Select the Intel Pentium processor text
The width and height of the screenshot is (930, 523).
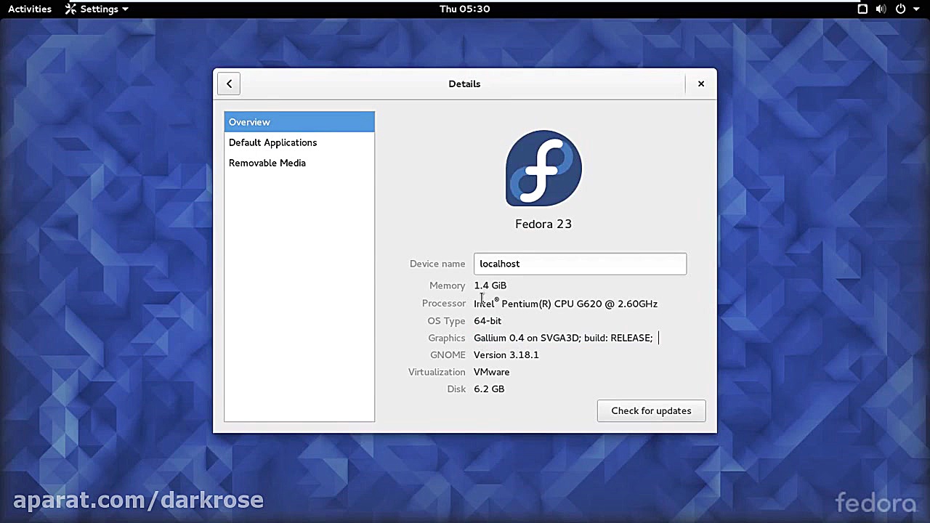(x=565, y=304)
